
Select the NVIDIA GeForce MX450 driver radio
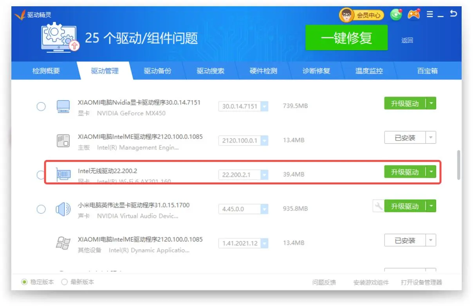click(x=41, y=106)
